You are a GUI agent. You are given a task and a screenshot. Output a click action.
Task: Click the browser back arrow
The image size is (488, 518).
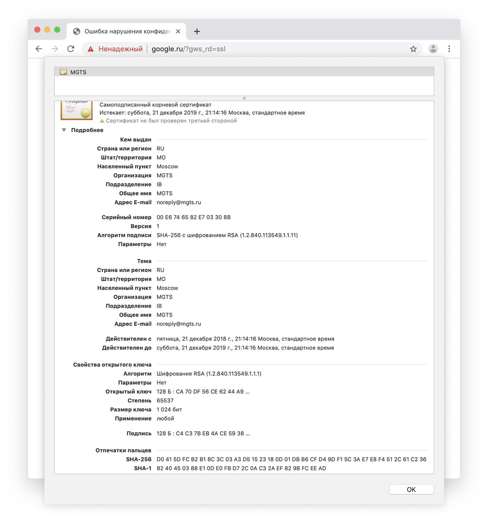point(39,49)
